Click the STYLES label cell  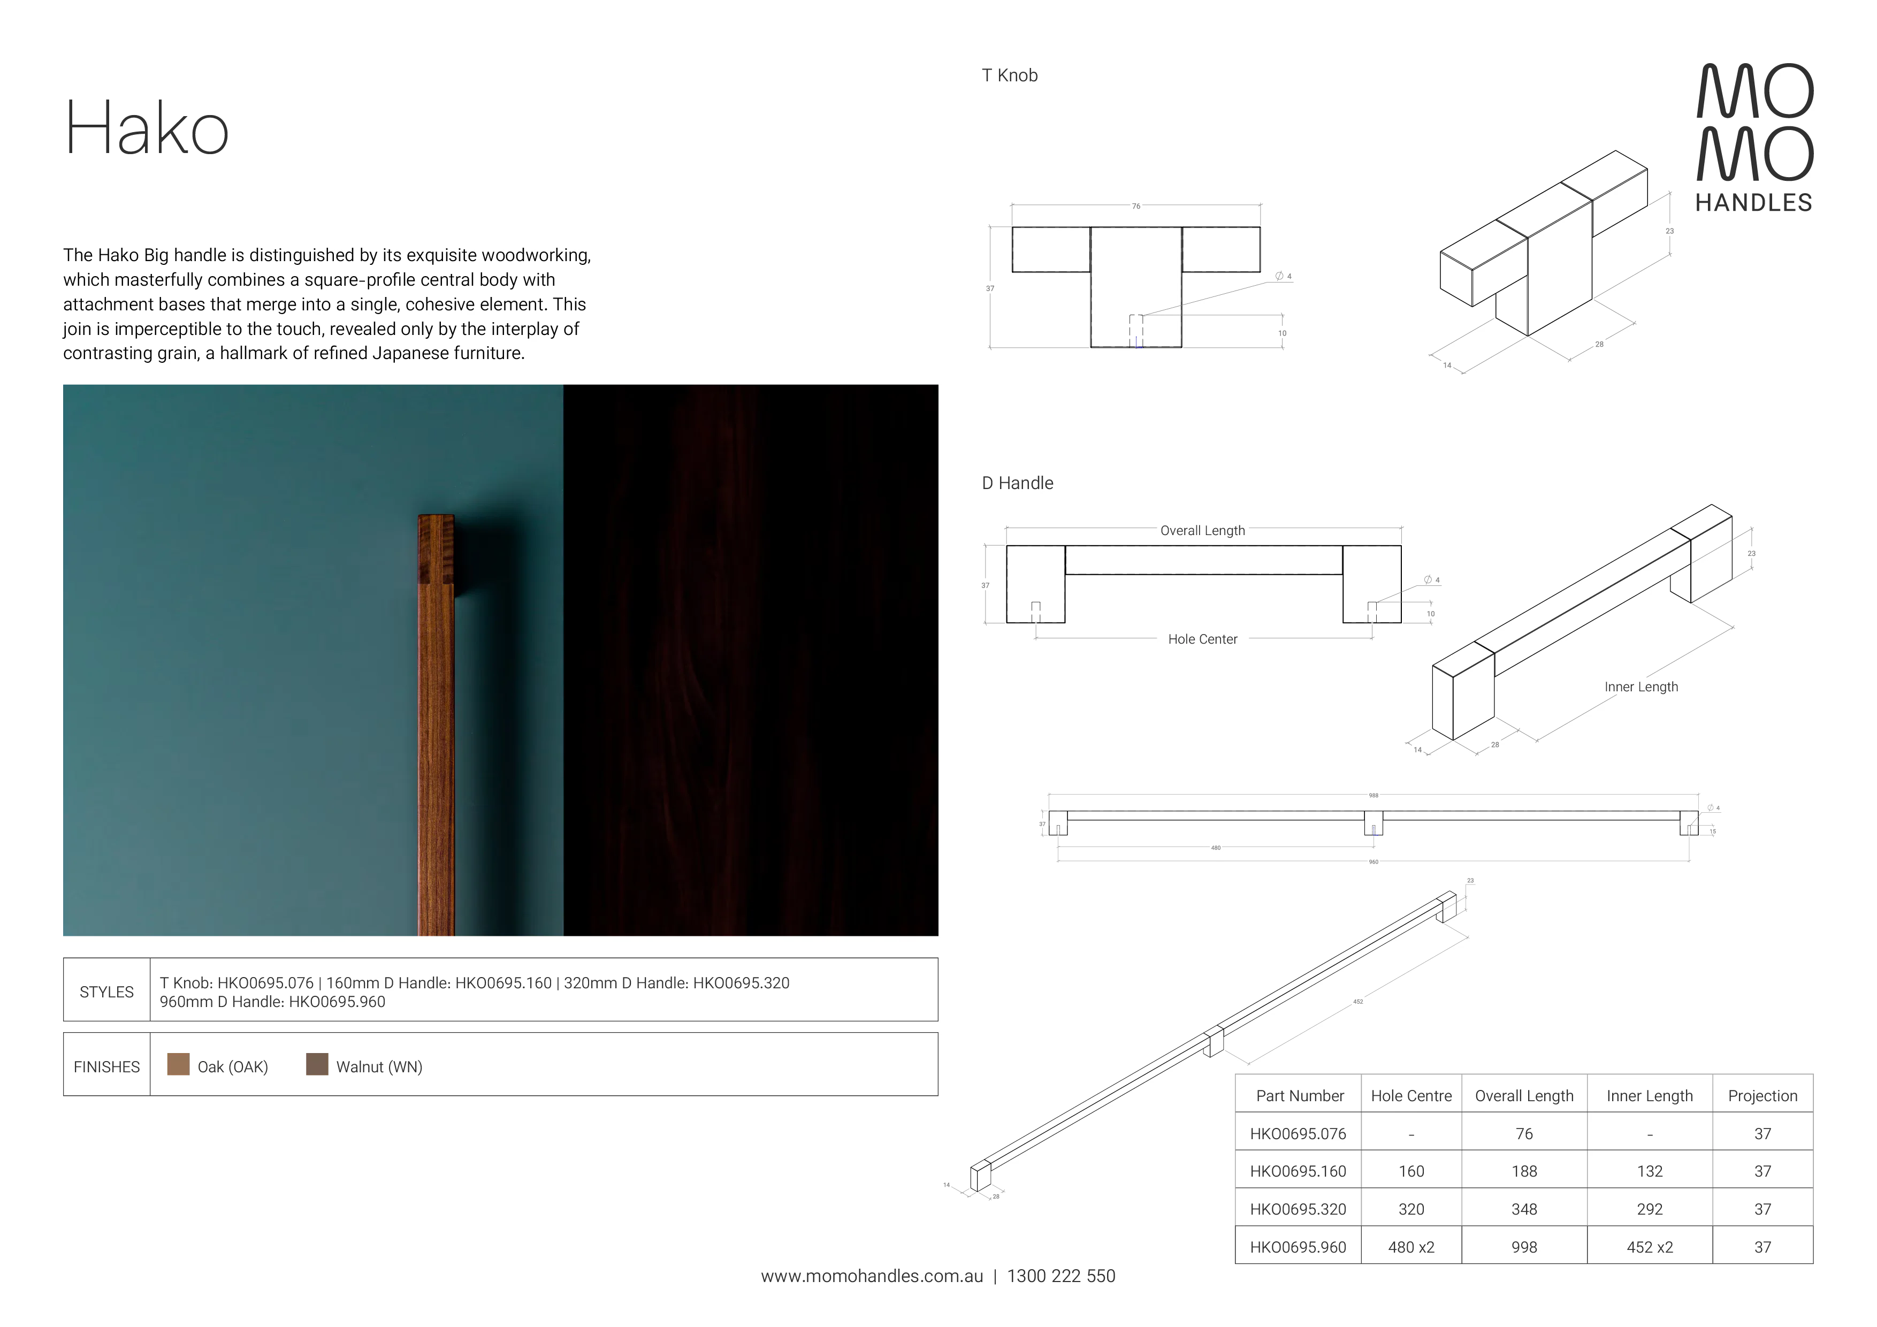106,991
